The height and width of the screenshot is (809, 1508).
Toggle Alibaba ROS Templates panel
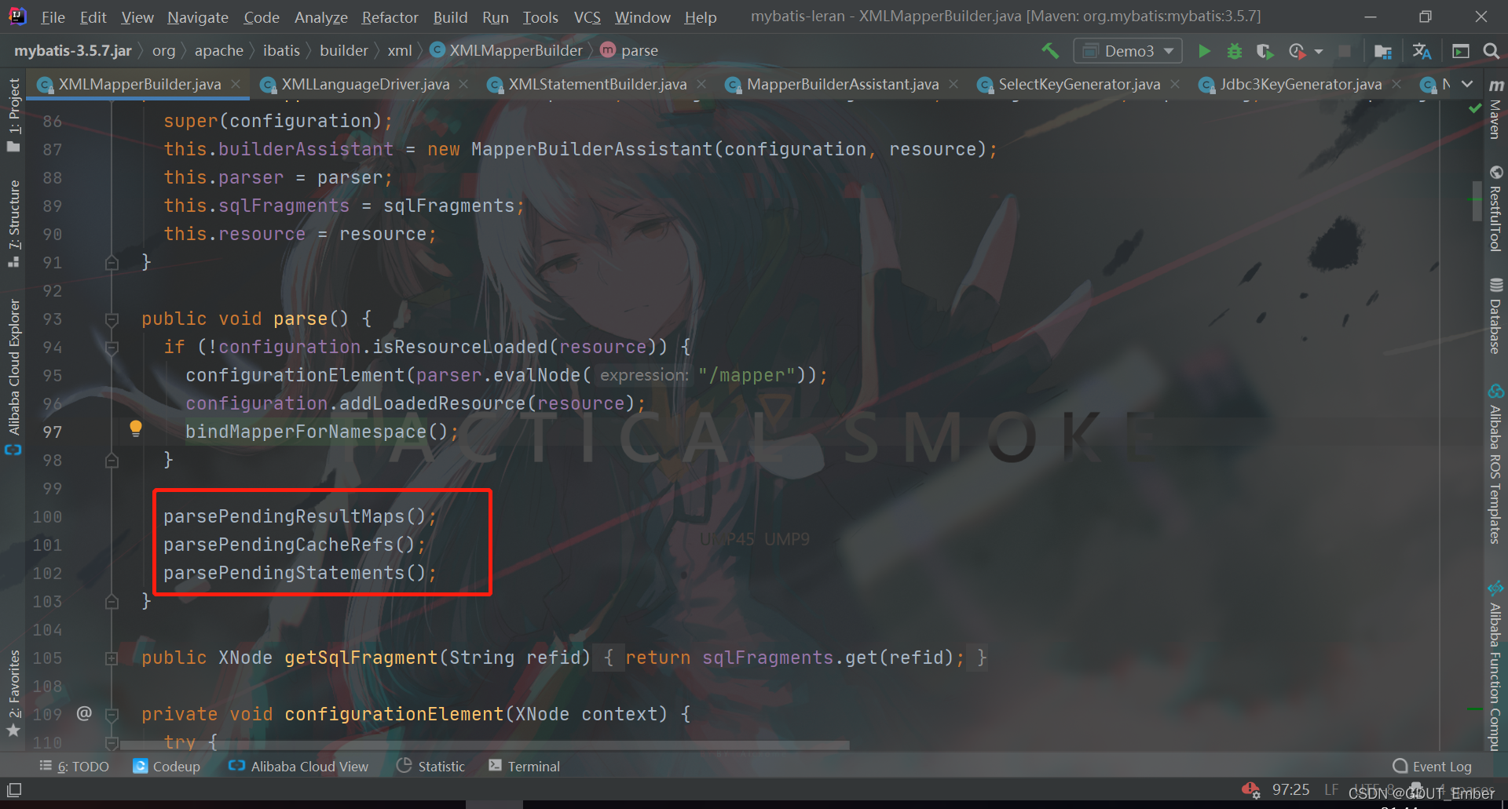1495,465
